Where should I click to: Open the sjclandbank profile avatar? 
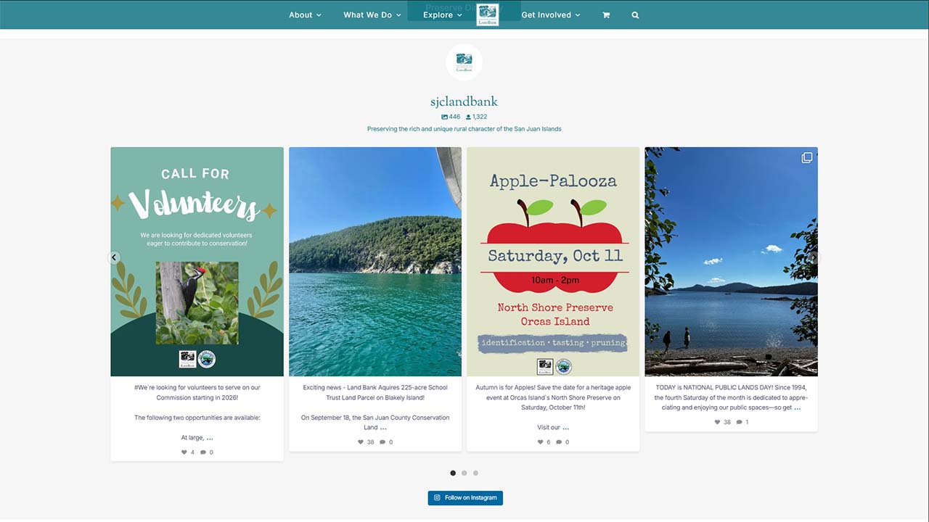point(464,62)
